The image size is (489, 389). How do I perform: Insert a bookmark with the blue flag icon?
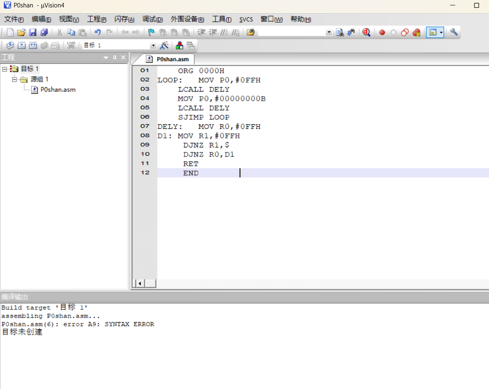(x=151, y=32)
